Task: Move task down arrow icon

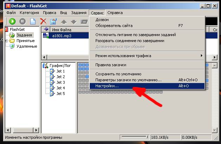Action: 74,22
